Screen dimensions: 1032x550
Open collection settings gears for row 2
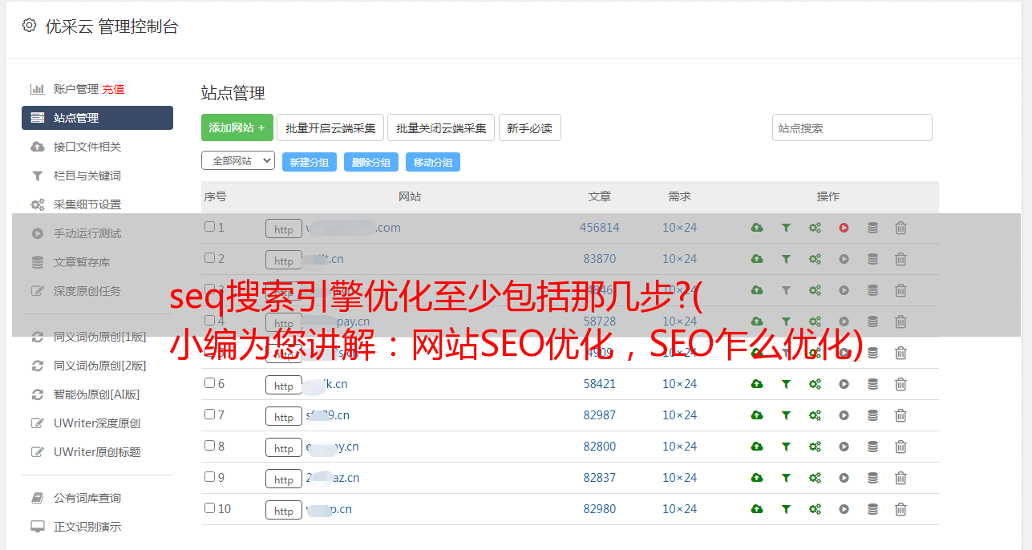coord(815,259)
